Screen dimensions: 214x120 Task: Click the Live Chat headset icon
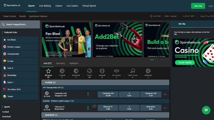pyautogui.click(x=151, y=16)
